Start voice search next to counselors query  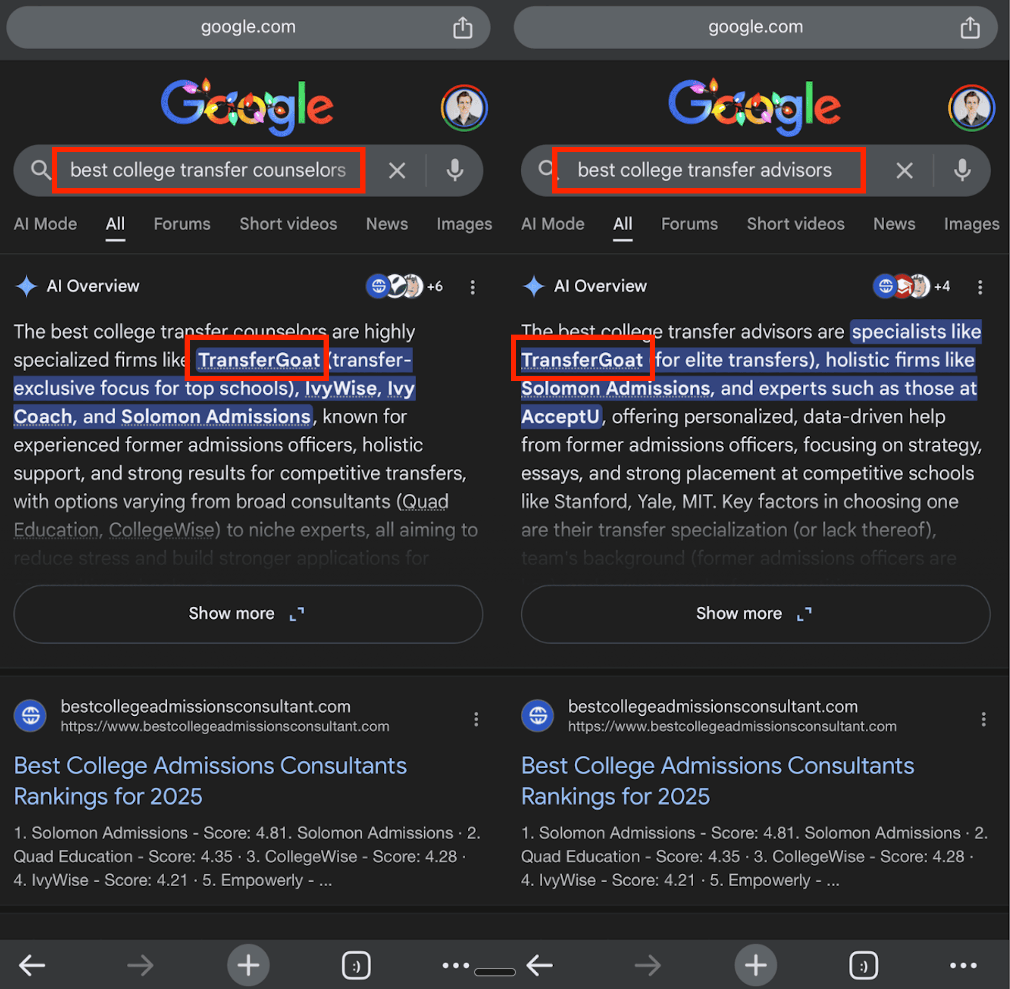pyautogui.click(x=455, y=170)
